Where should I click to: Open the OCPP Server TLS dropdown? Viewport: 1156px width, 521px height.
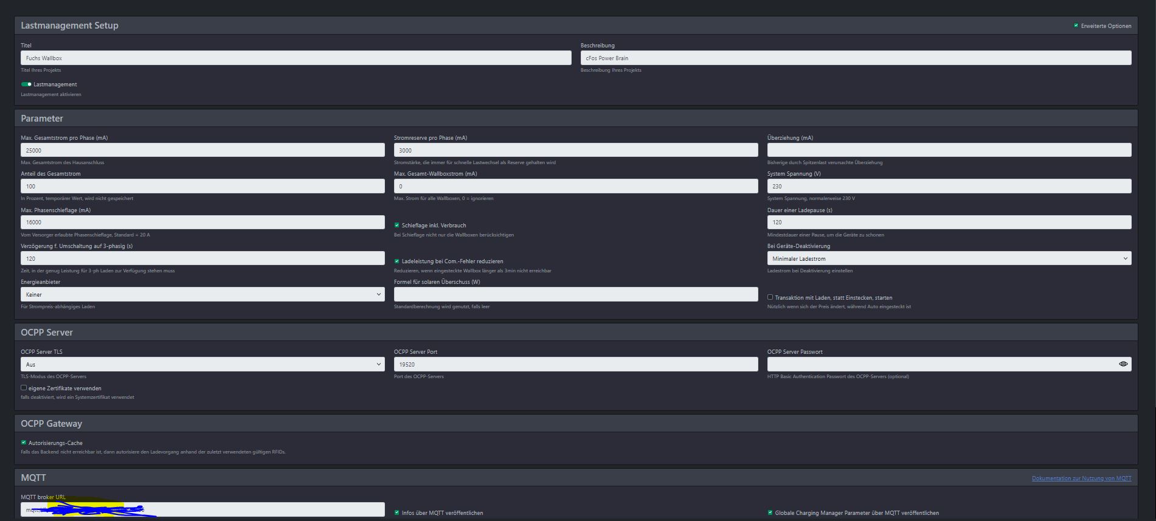(202, 364)
